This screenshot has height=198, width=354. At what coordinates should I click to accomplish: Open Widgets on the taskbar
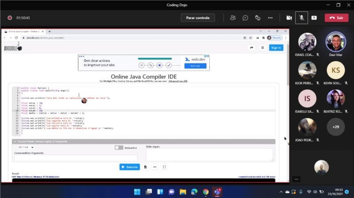(160, 192)
